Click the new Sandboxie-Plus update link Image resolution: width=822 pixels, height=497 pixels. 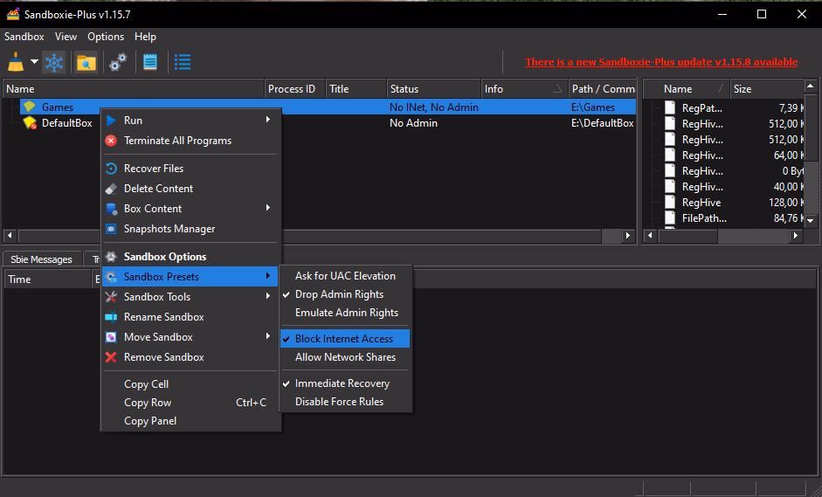[x=660, y=62]
